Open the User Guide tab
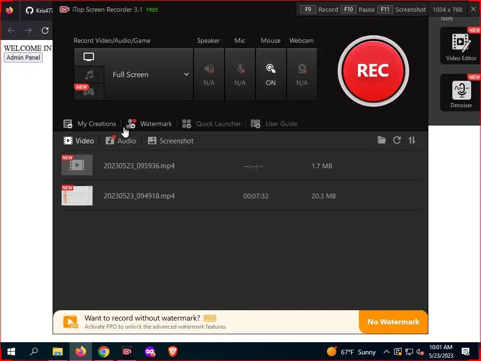The width and height of the screenshot is (481, 361). coord(274,124)
